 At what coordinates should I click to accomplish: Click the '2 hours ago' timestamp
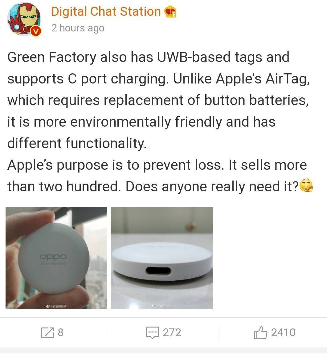tap(78, 28)
